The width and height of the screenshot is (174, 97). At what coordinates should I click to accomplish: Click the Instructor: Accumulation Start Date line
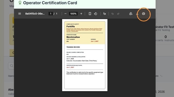82,61
